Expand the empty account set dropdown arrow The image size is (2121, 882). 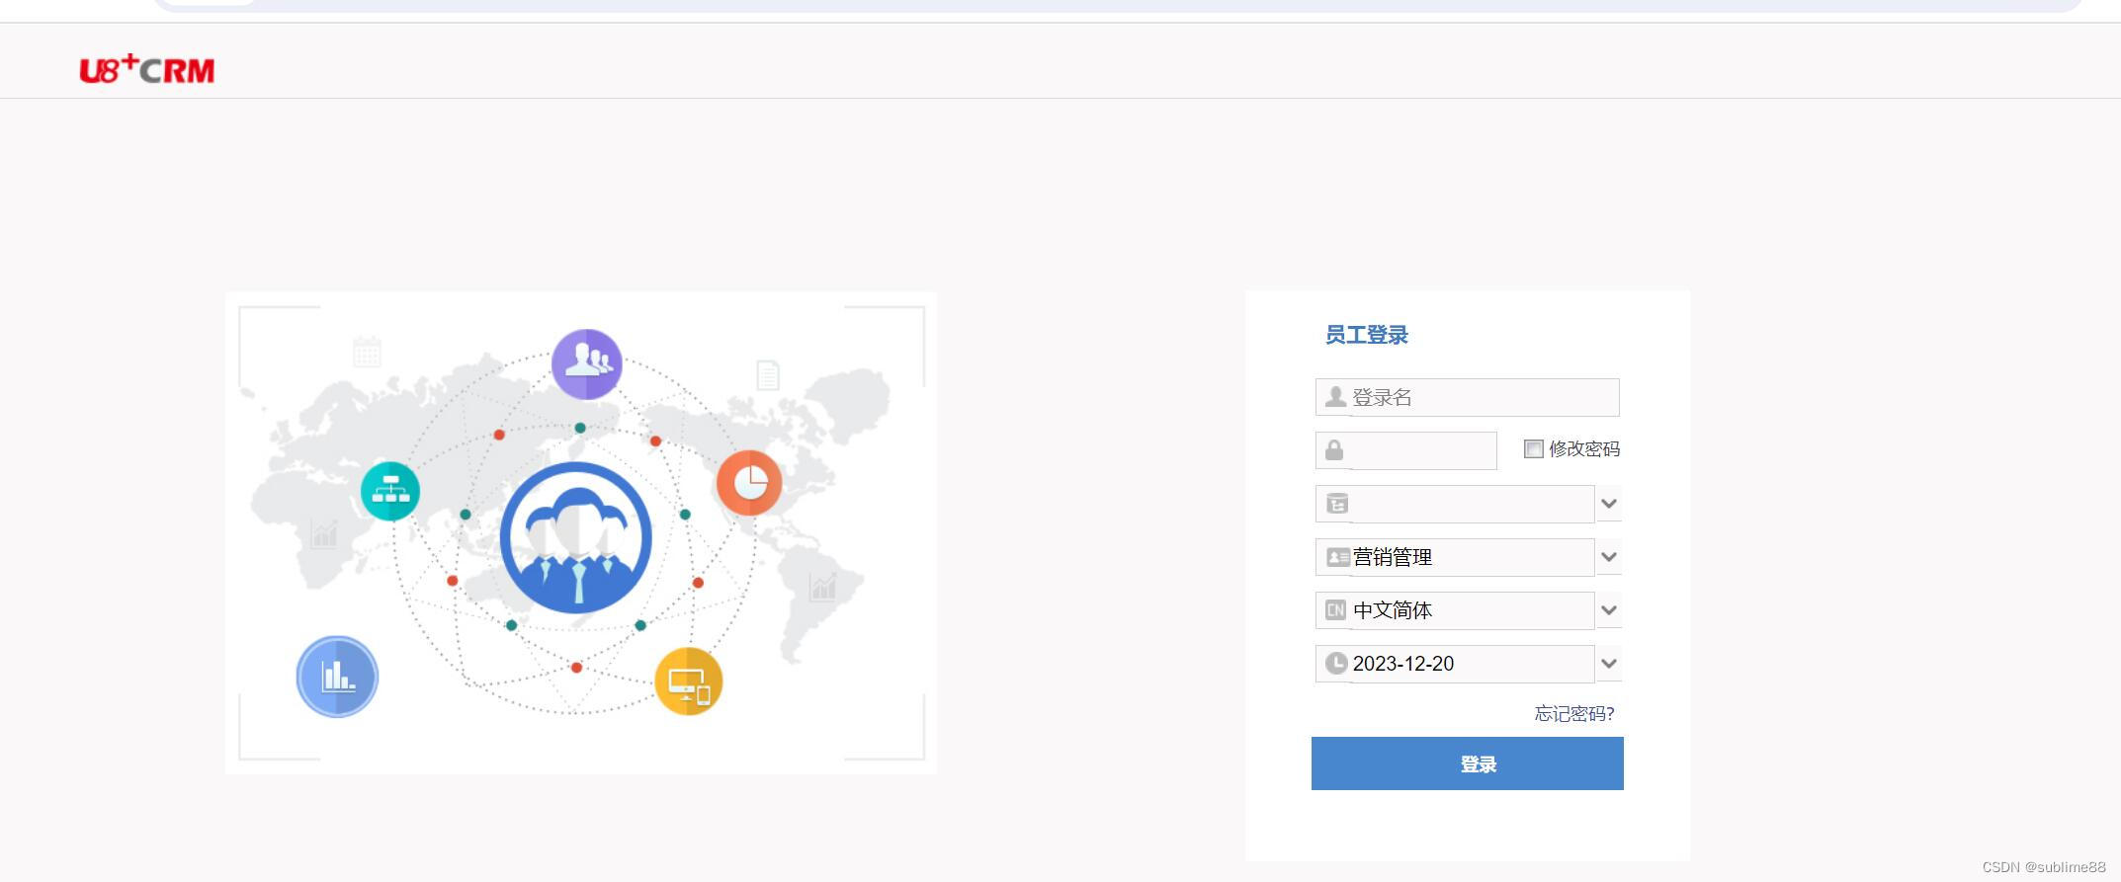click(1609, 504)
